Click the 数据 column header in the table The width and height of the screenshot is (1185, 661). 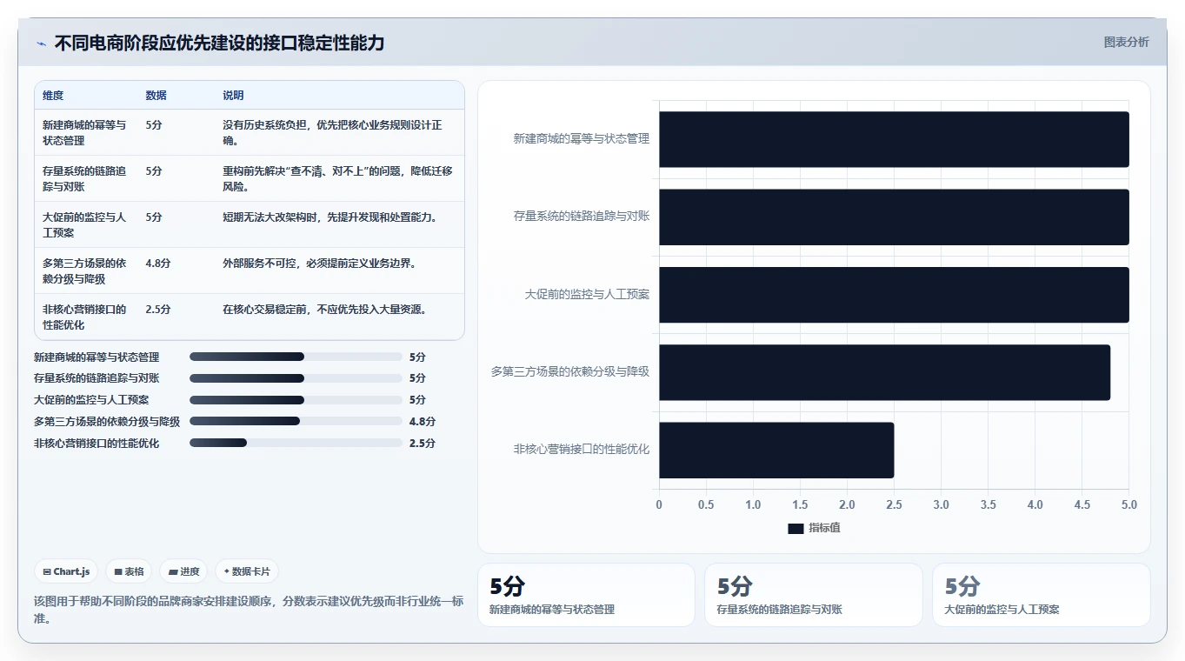pyautogui.click(x=156, y=96)
